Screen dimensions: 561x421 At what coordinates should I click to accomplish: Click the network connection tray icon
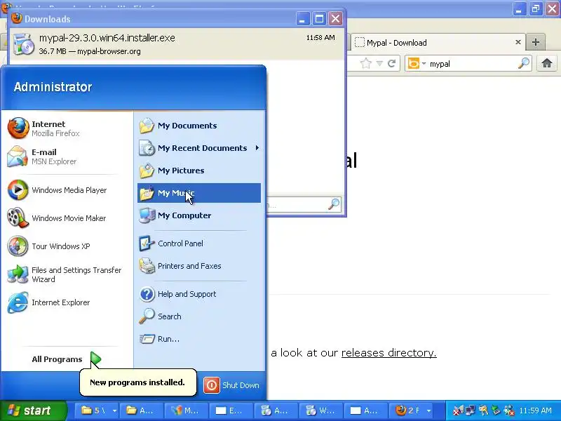point(470,410)
